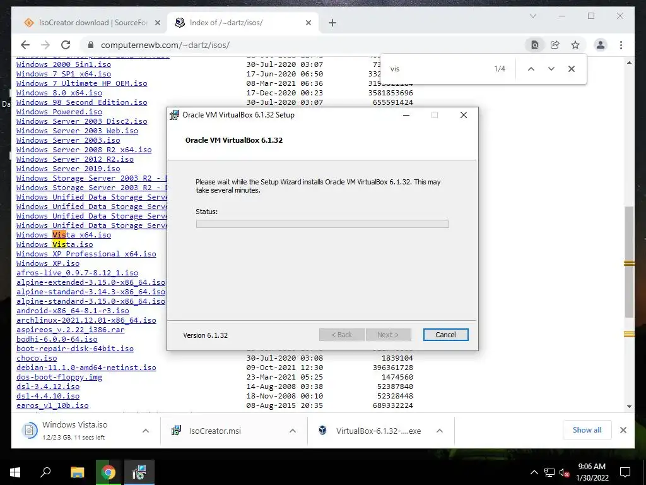
Task: Open the Windows XP.iso link
Action: [48, 263]
